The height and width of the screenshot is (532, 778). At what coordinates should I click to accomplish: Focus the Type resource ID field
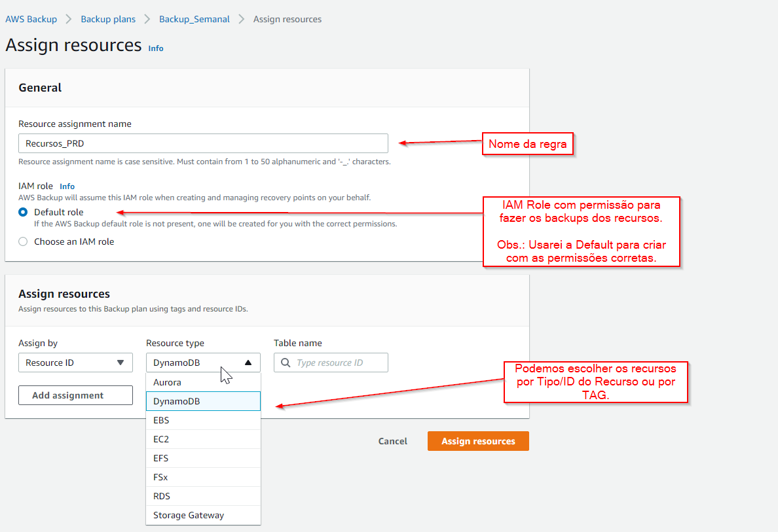[331, 363]
